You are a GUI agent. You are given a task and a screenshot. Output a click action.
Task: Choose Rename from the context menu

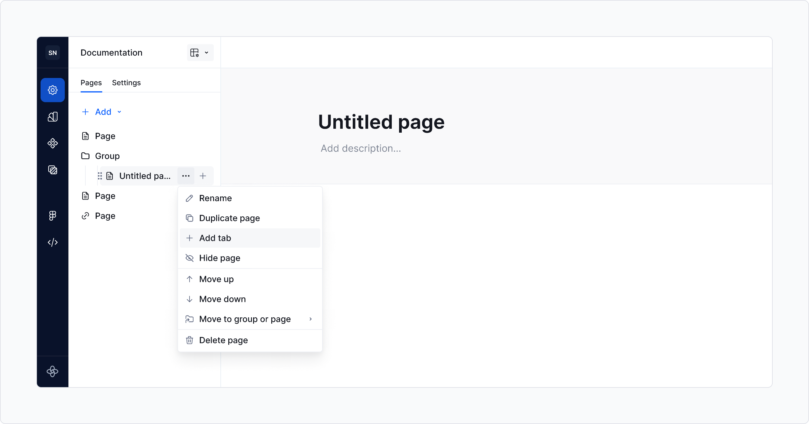coord(216,198)
